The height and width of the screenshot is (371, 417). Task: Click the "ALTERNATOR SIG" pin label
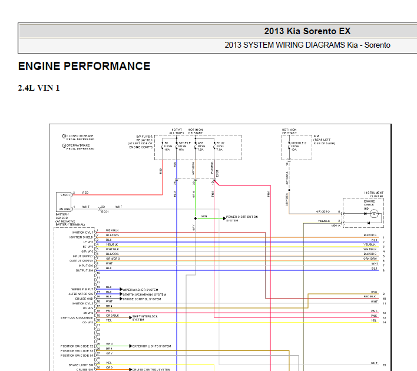(81, 294)
